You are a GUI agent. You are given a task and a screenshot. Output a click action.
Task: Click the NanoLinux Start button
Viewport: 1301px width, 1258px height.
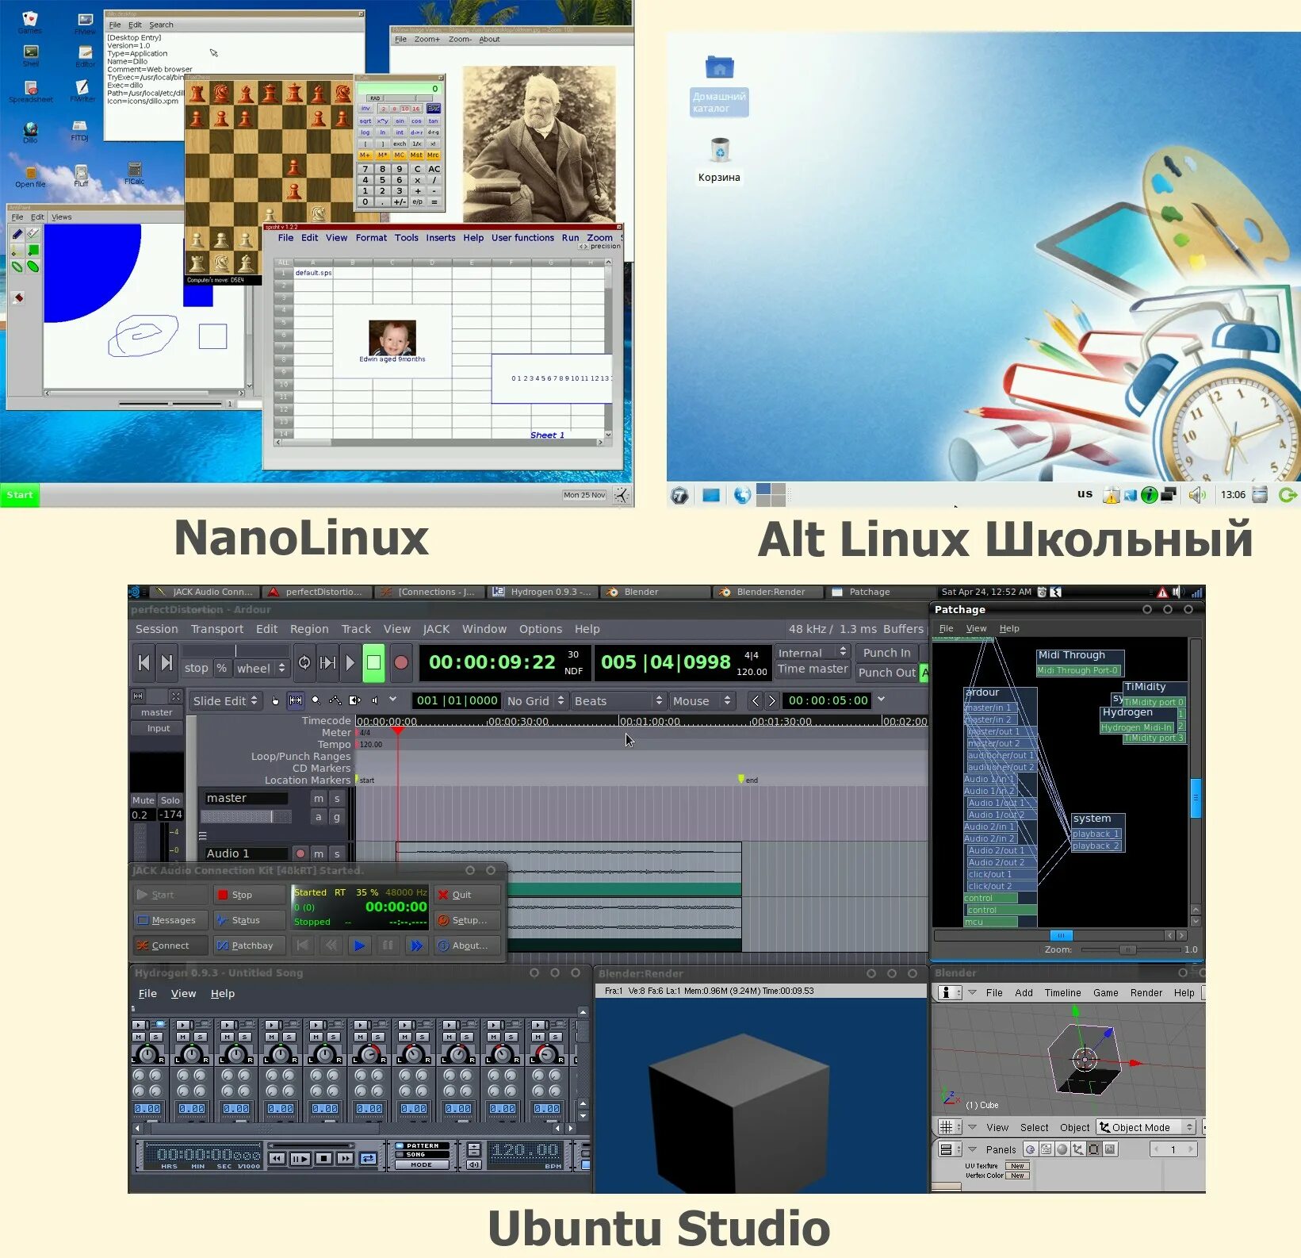click(20, 495)
